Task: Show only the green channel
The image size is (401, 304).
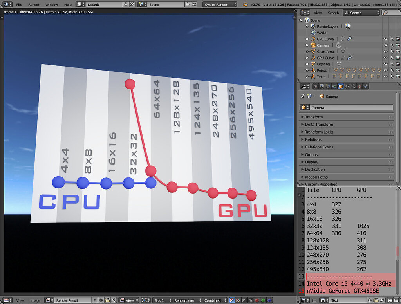Action: coord(263,300)
